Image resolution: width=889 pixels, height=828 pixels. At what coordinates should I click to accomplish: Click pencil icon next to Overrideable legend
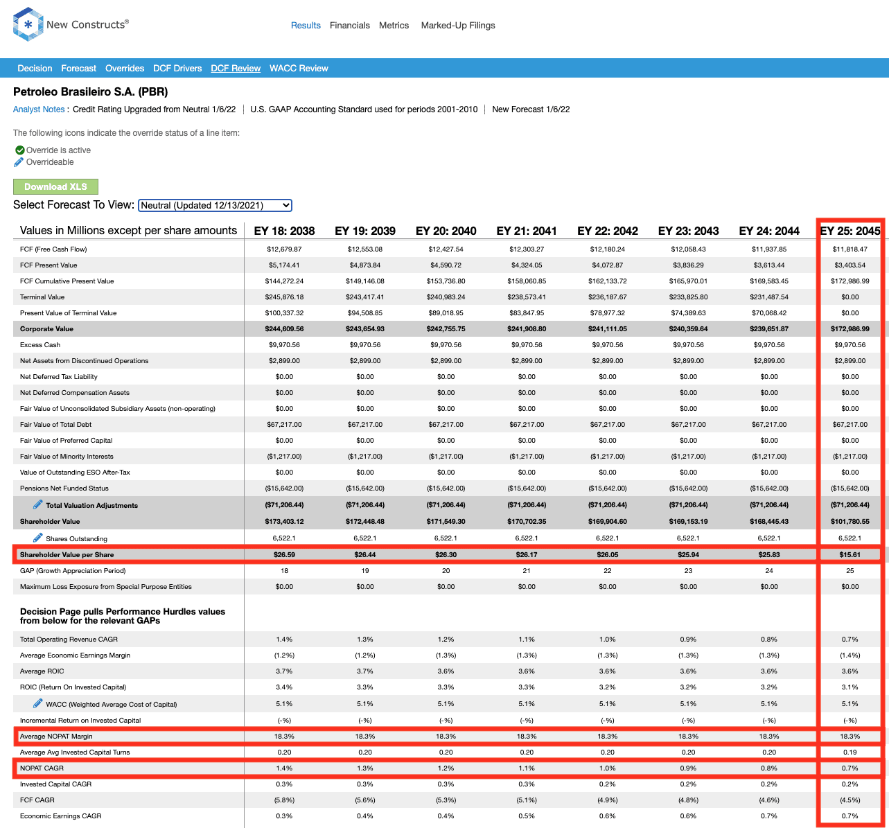point(19,162)
